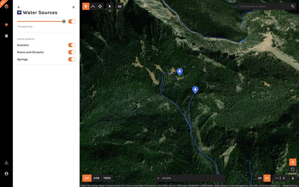Switch to TOPO basemap
Image resolution: width=299 pixels, height=187 pixels.
tap(107, 178)
